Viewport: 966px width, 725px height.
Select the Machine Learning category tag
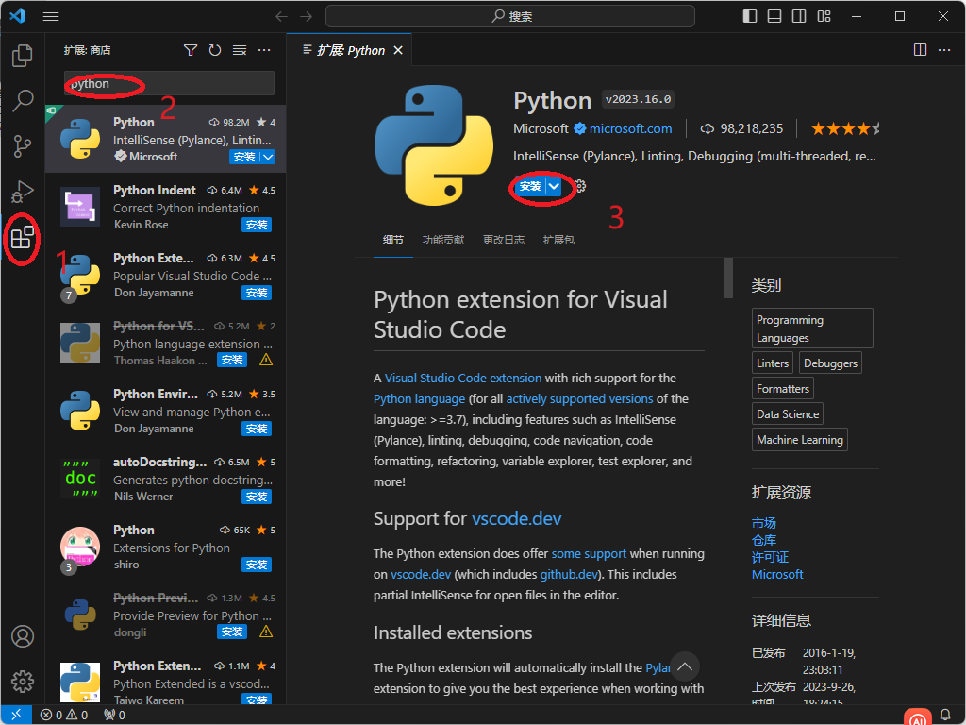click(800, 440)
